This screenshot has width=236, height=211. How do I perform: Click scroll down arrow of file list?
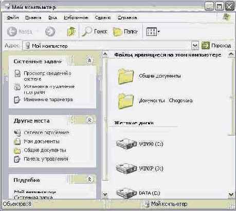pyautogui.click(x=231, y=195)
